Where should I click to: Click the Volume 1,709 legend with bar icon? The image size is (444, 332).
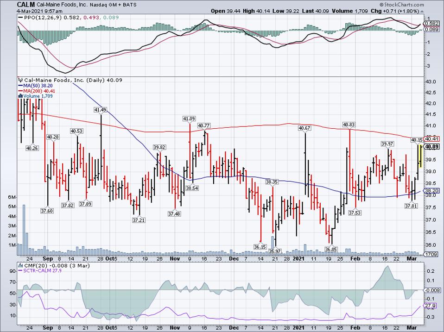coord(35,96)
